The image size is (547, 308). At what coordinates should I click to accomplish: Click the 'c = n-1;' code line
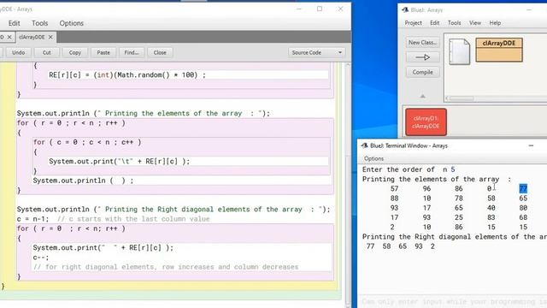[32, 219]
